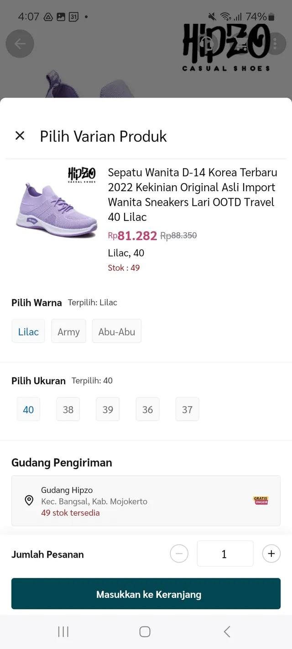Choose shoe size 39
The width and height of the screenshot is (292, 649).
108,409
